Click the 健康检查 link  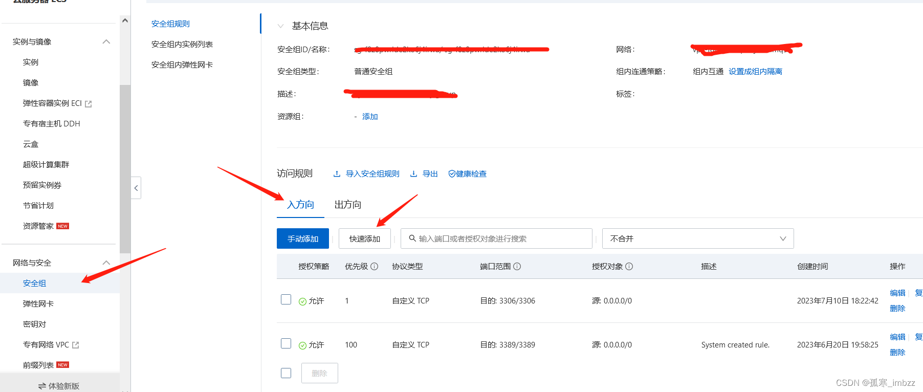point(471,174)
